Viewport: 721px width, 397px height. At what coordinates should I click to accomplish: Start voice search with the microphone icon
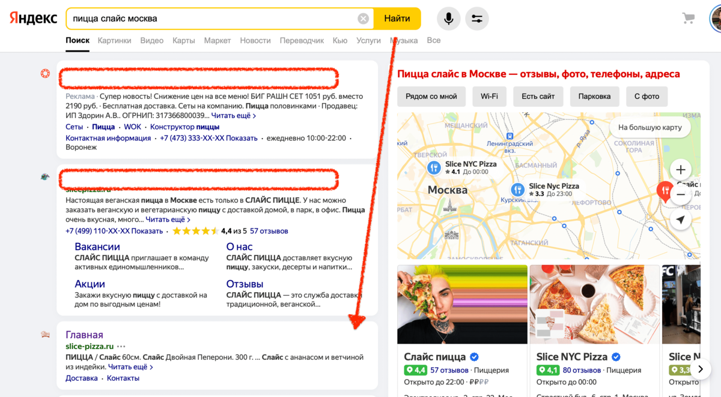click(x=448, y=19)
